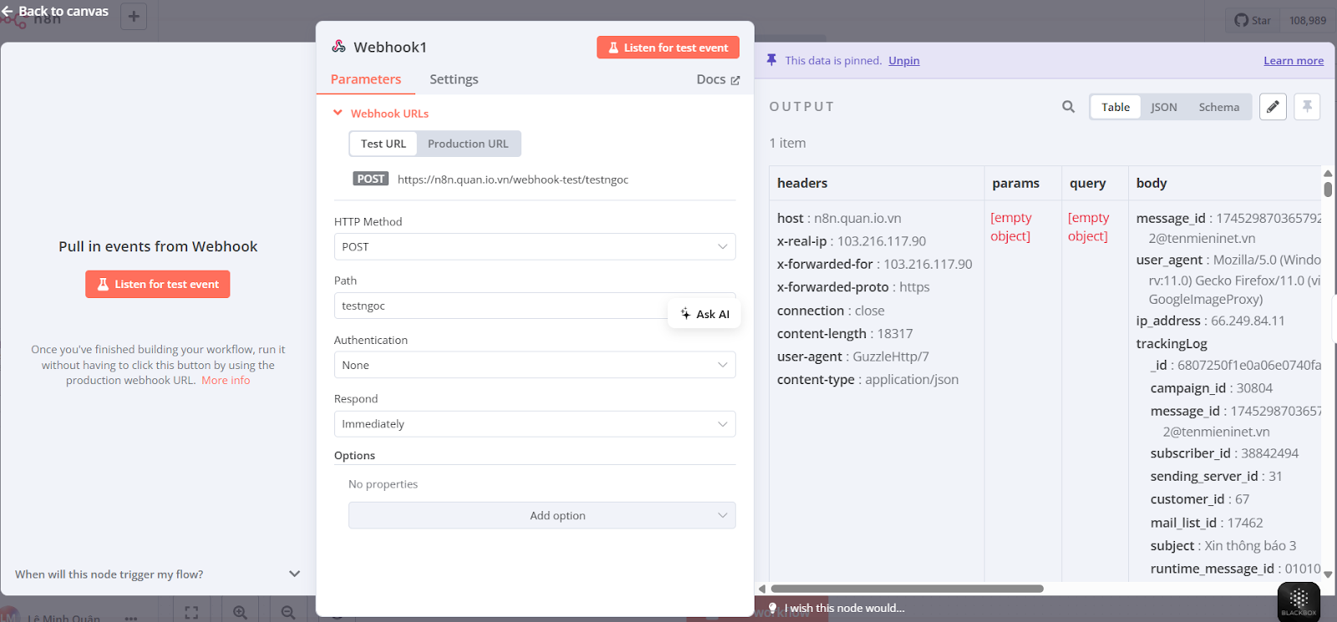Click the 'mail_list_id : 17462' row
Viewport: 1337px width, 622px height.
[x=1207, y=523]
